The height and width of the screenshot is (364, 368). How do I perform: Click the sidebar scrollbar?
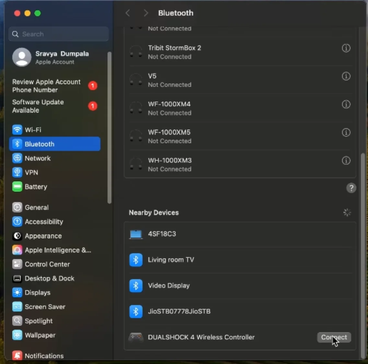[109, 128]
